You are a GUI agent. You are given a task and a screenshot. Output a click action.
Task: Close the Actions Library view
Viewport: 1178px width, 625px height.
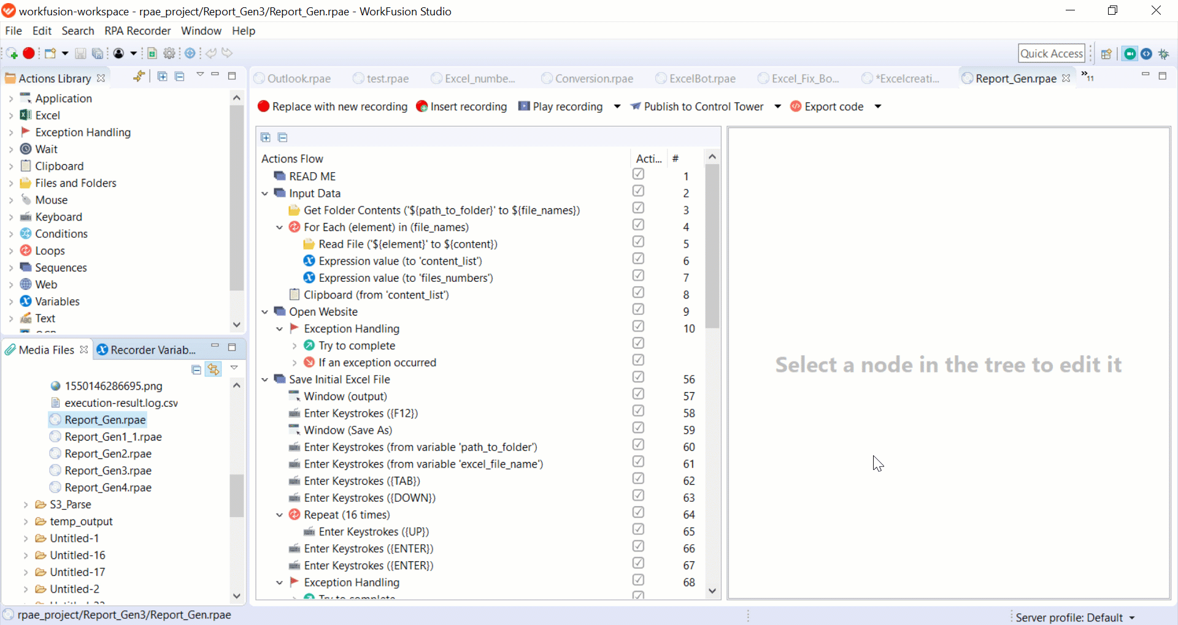click(x=101, y=78)
